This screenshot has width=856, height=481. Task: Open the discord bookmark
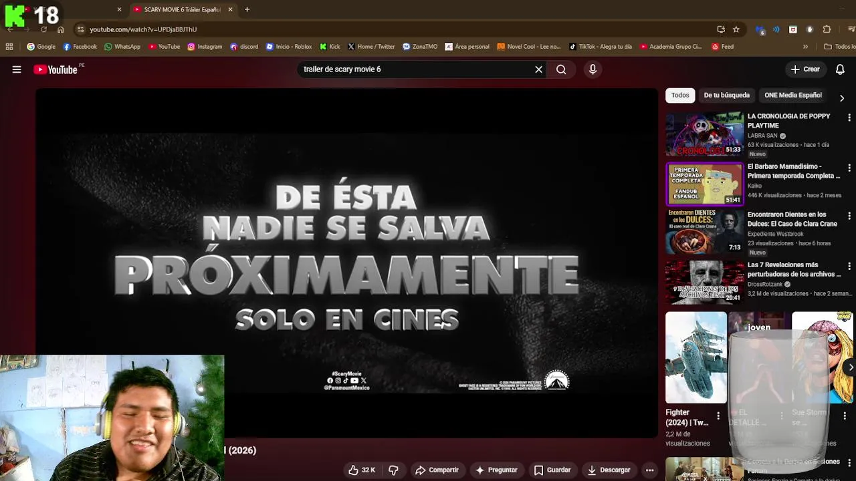click(x=244, y=47)
